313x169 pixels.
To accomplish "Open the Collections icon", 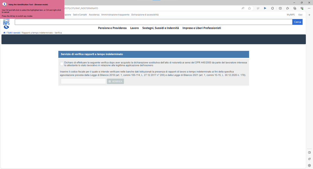I will [x=295, y=8].
